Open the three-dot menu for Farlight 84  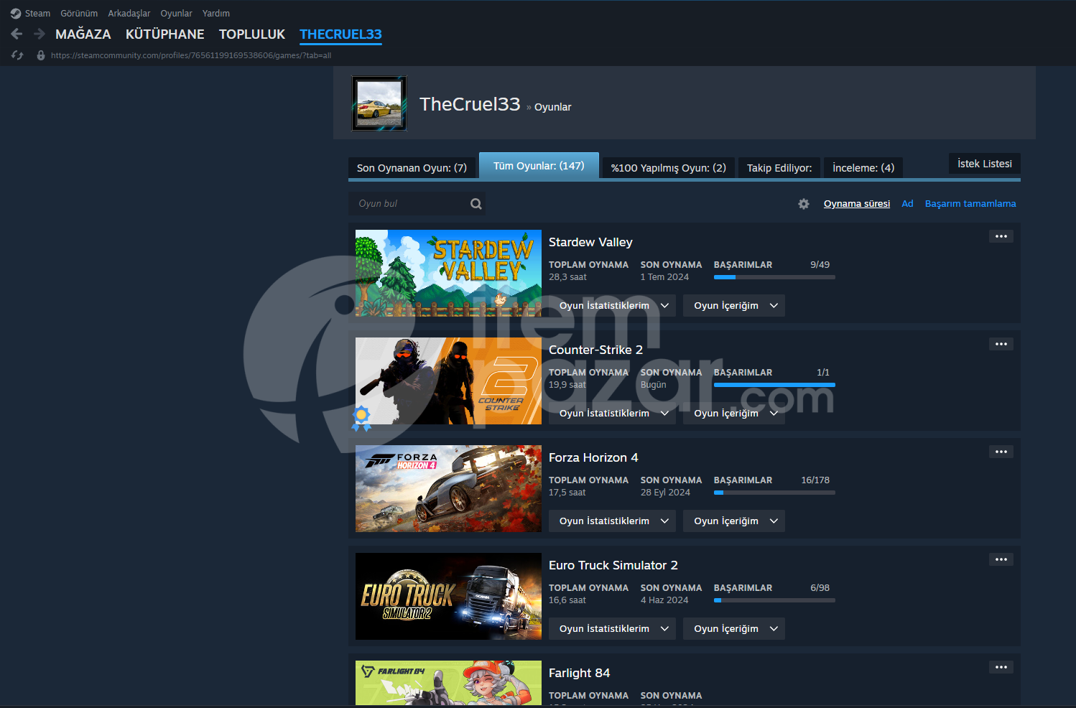tap(1001, 667)
